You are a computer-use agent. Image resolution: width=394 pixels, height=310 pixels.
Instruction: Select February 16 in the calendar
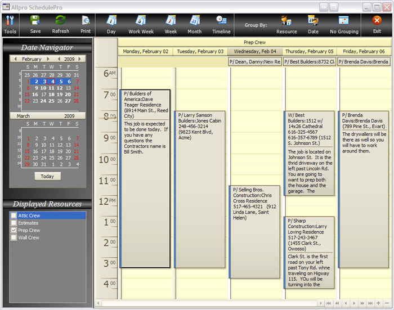pyautogui.click(x=35, y=95)
